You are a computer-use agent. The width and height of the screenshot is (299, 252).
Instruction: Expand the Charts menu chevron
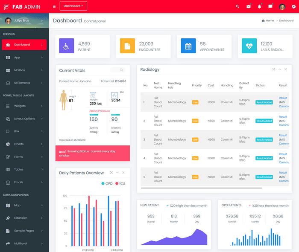42,144
